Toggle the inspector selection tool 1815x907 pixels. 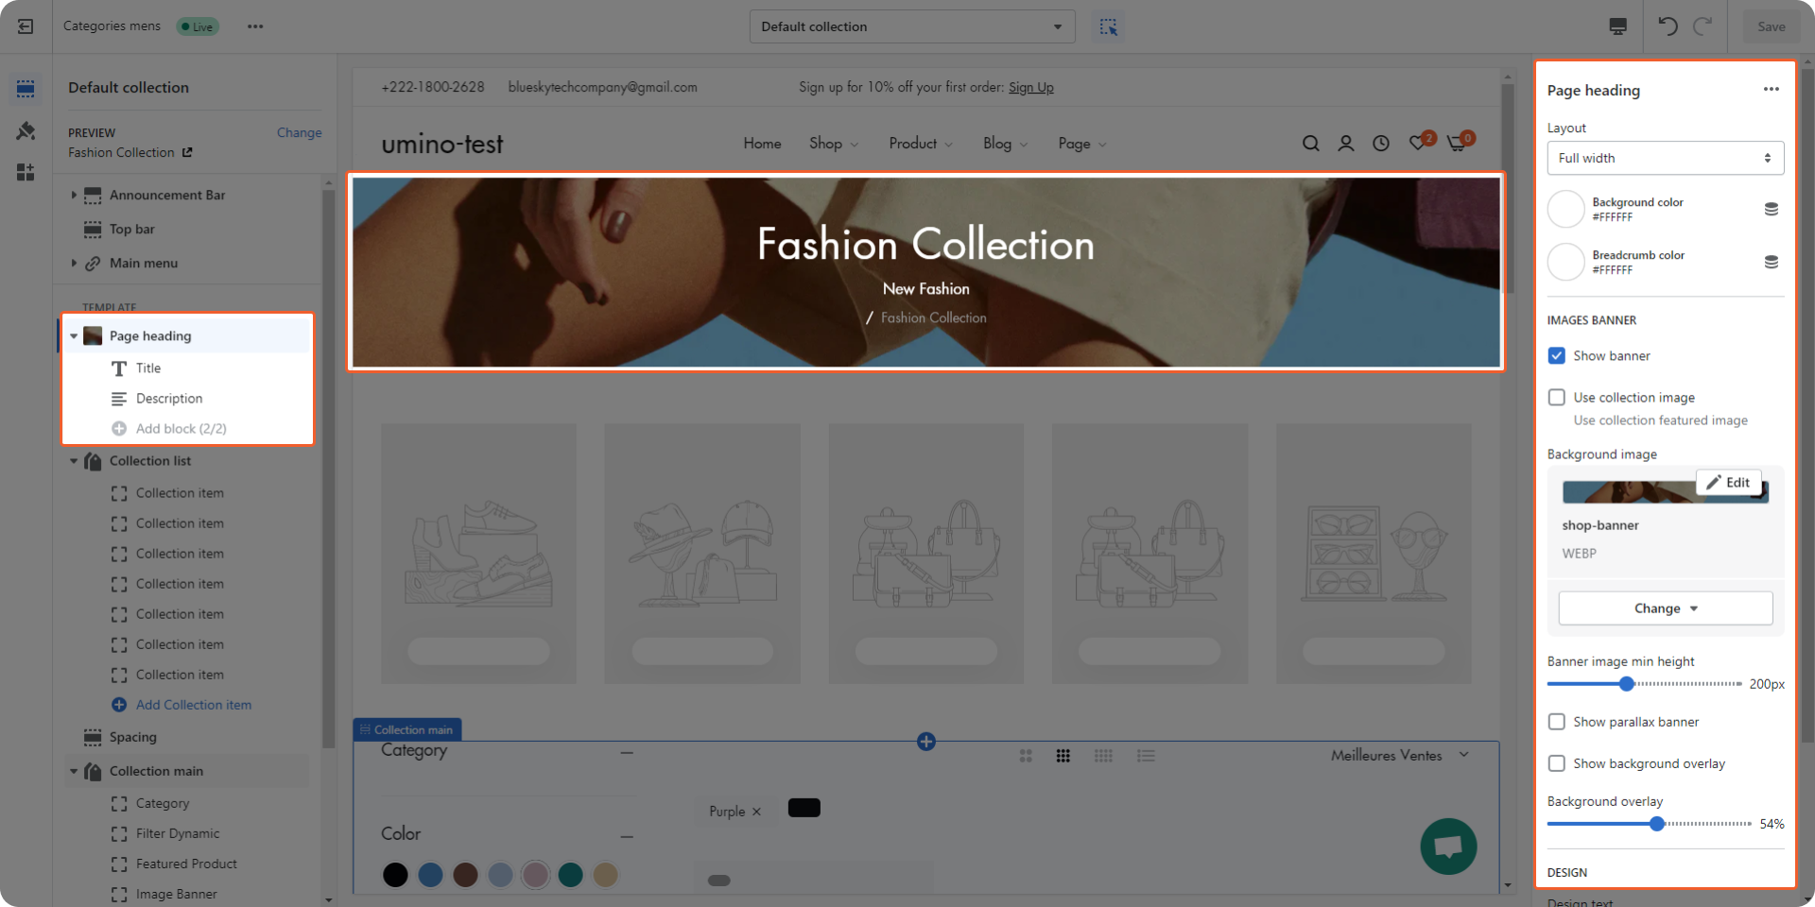[1108, 26]
